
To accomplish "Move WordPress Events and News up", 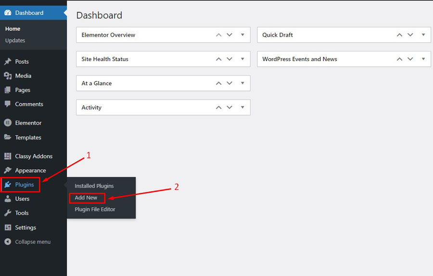I will [400, 59].
